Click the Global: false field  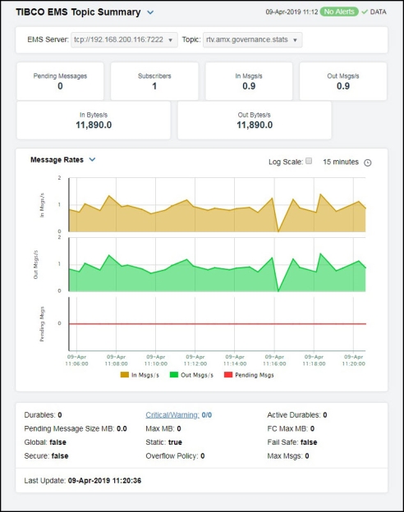[45, 442]
